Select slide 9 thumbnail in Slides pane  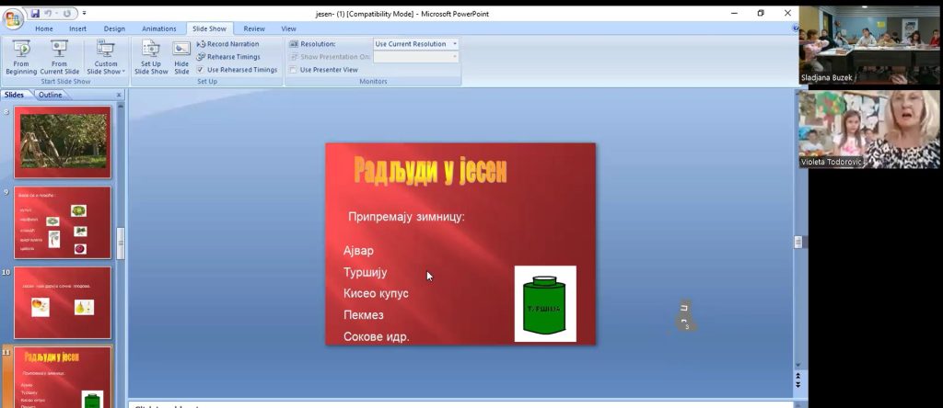click(x=63, y=222)
